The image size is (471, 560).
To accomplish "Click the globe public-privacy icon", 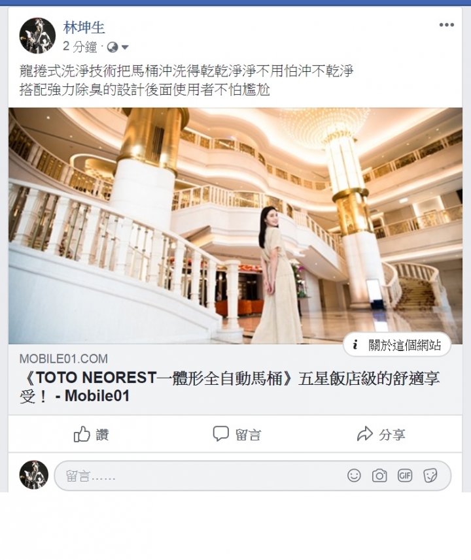I will (113, 47).
